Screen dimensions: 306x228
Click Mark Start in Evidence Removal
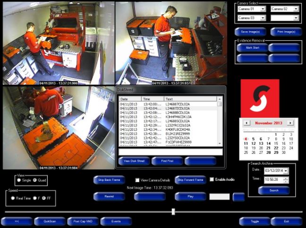point(253,48)
